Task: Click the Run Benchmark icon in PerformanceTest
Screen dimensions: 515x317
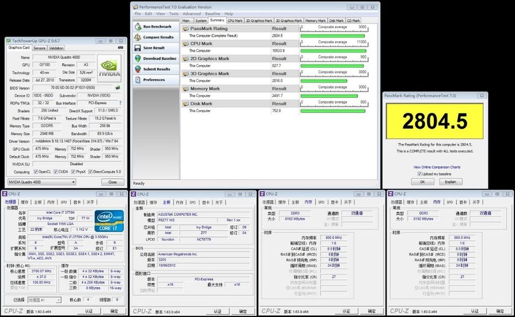Action: (x=138, y=27)
